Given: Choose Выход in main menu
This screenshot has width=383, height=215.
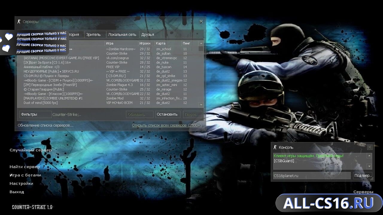Looking at the screenshot, I should tap(17, 192).
